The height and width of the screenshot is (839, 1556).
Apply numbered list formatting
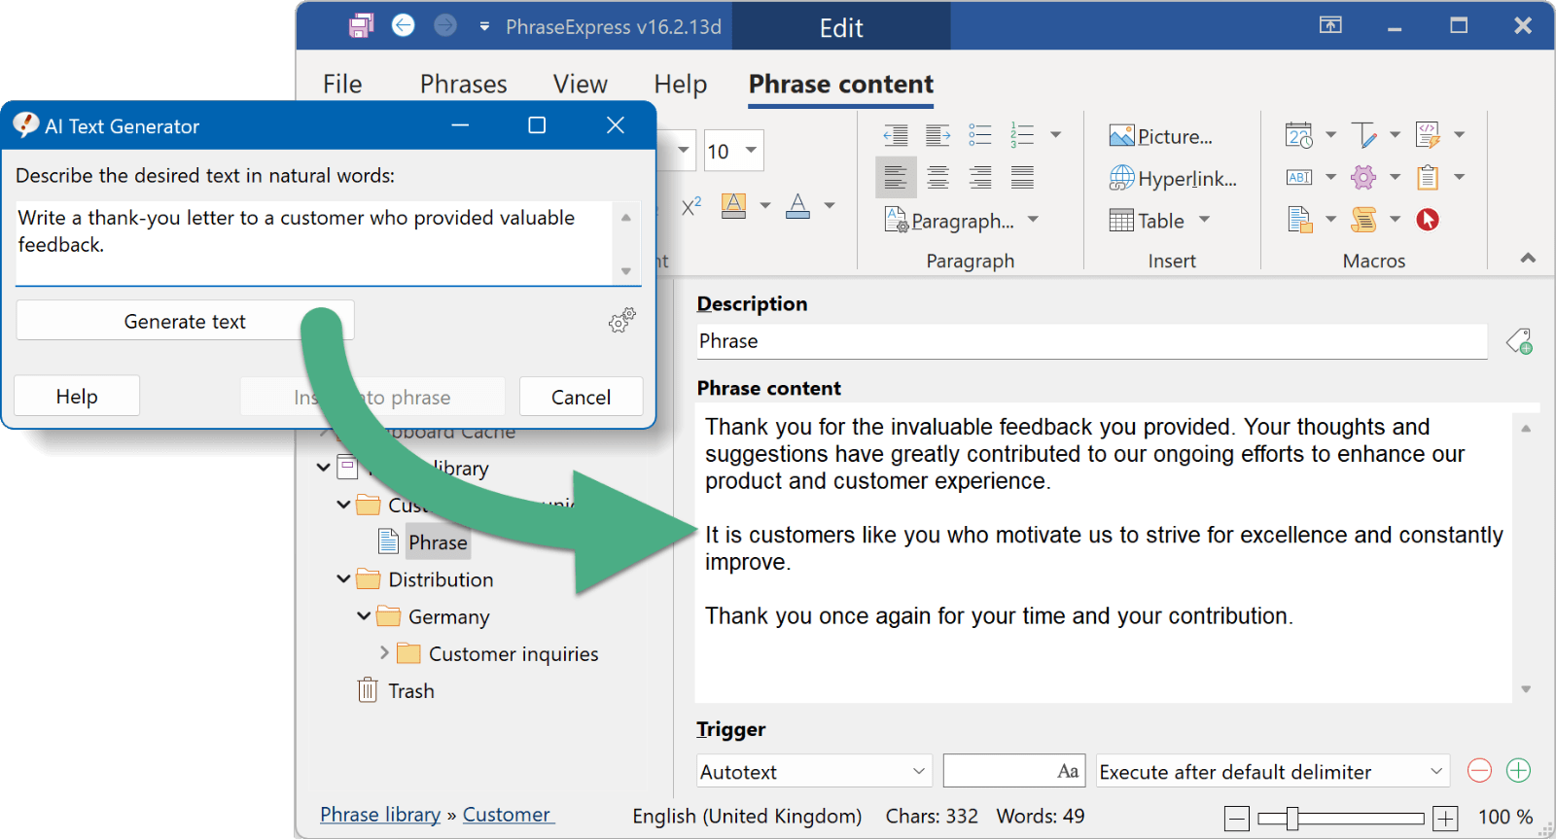(x=1021, y=135)
